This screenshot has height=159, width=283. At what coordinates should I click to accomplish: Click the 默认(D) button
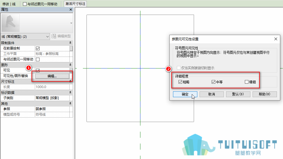pos(238,94)
